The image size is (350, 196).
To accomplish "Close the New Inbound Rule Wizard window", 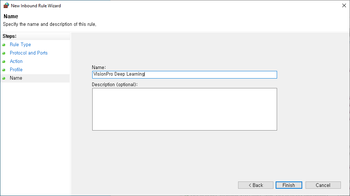I will pos(344,5).
